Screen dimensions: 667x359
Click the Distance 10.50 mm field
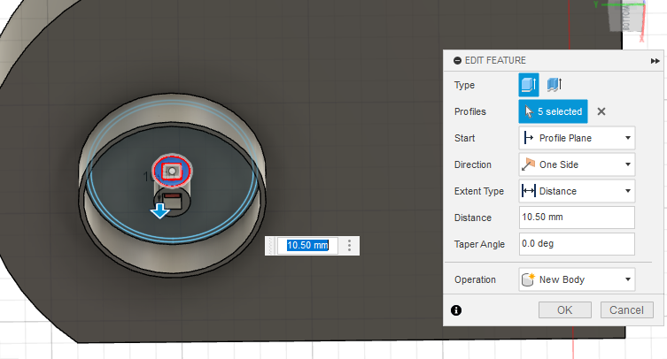click(577, 218)
